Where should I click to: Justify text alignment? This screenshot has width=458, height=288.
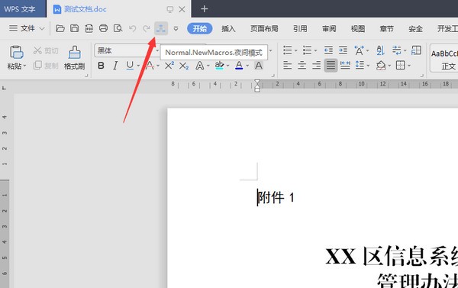(331, 65)
